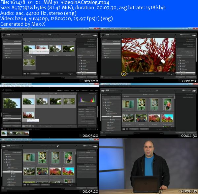The width and height of the screenshot is (198, 194).
Task: Select red plant thumbnail in the 00:03:20 grid
Action: 28,115
